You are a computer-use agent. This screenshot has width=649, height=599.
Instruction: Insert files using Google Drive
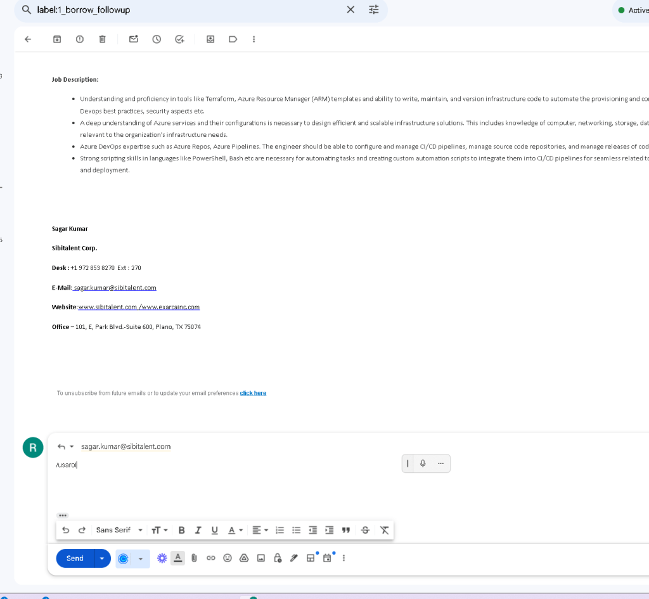[244, 558]
